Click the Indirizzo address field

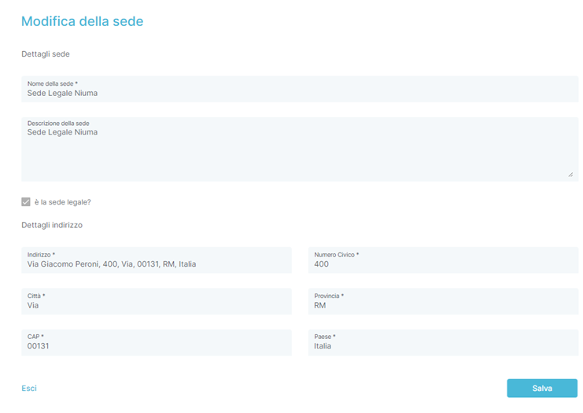pyautogui.click(x=157, y=260)
